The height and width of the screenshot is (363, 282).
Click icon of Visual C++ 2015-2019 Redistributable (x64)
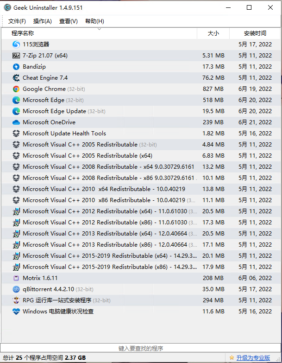(16, 256)
